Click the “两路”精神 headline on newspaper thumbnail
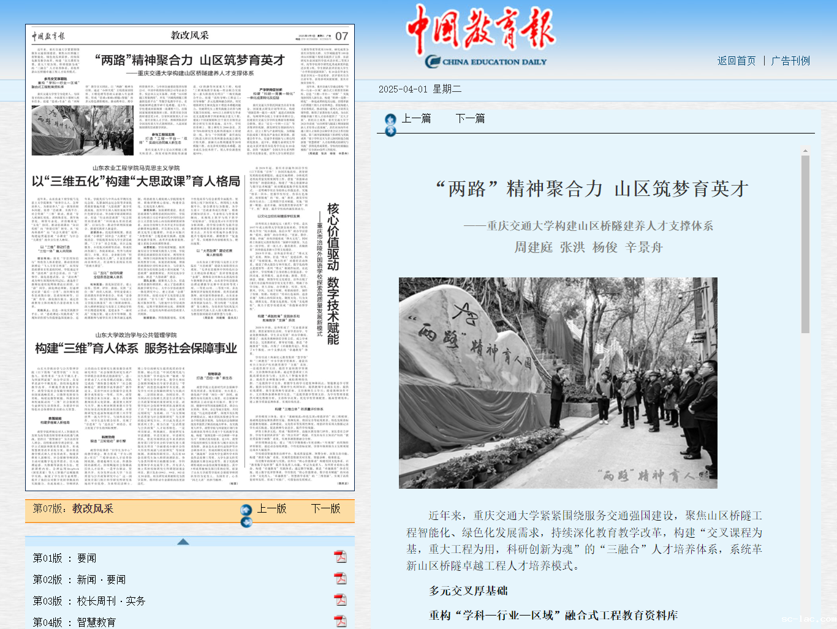Viewport: 837px width, 629px height. click(190, 60)
